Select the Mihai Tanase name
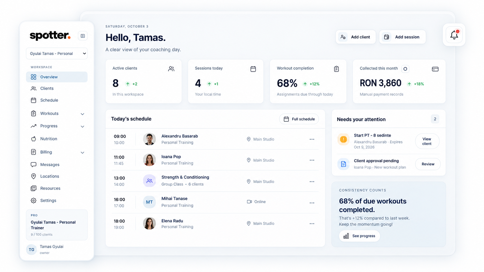 174,199
